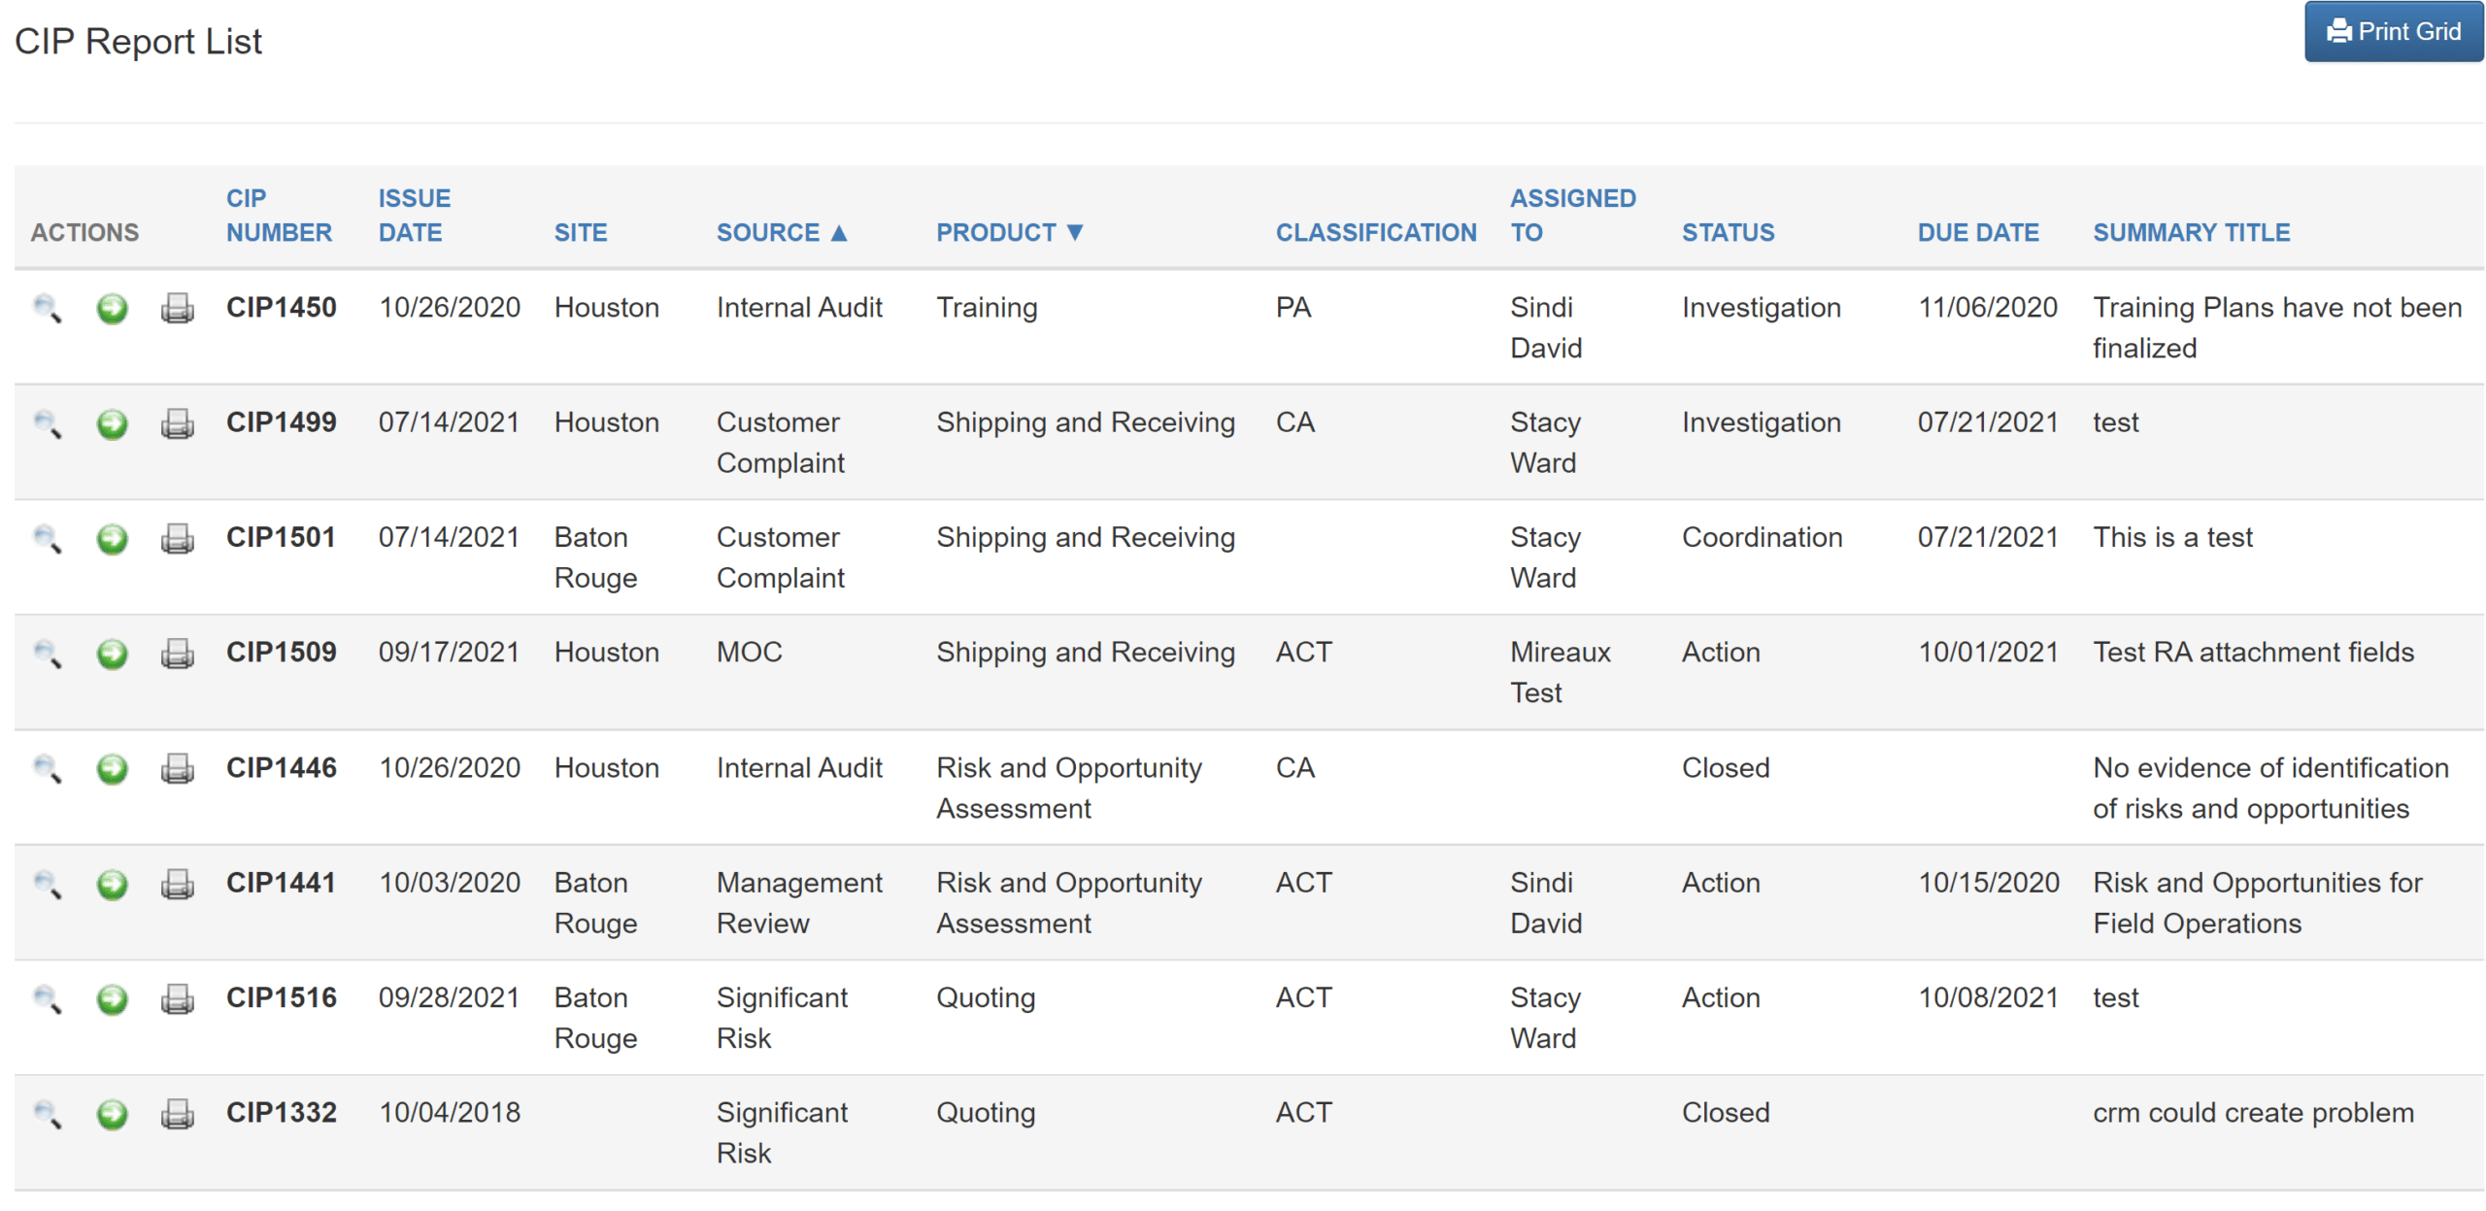Sort by the Classification column header
2486x1211 pixels.
pyautogui.click(x=1375, y=232)
